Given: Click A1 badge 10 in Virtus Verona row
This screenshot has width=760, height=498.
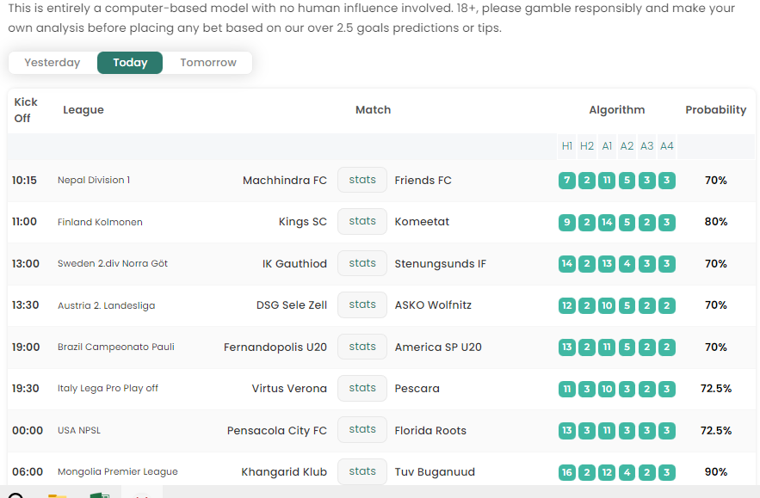Looking at the screenshot, I should [607, 389].
